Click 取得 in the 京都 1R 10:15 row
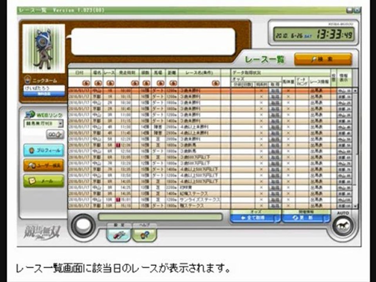The image size is (376, 282). [x=275, y=97]
